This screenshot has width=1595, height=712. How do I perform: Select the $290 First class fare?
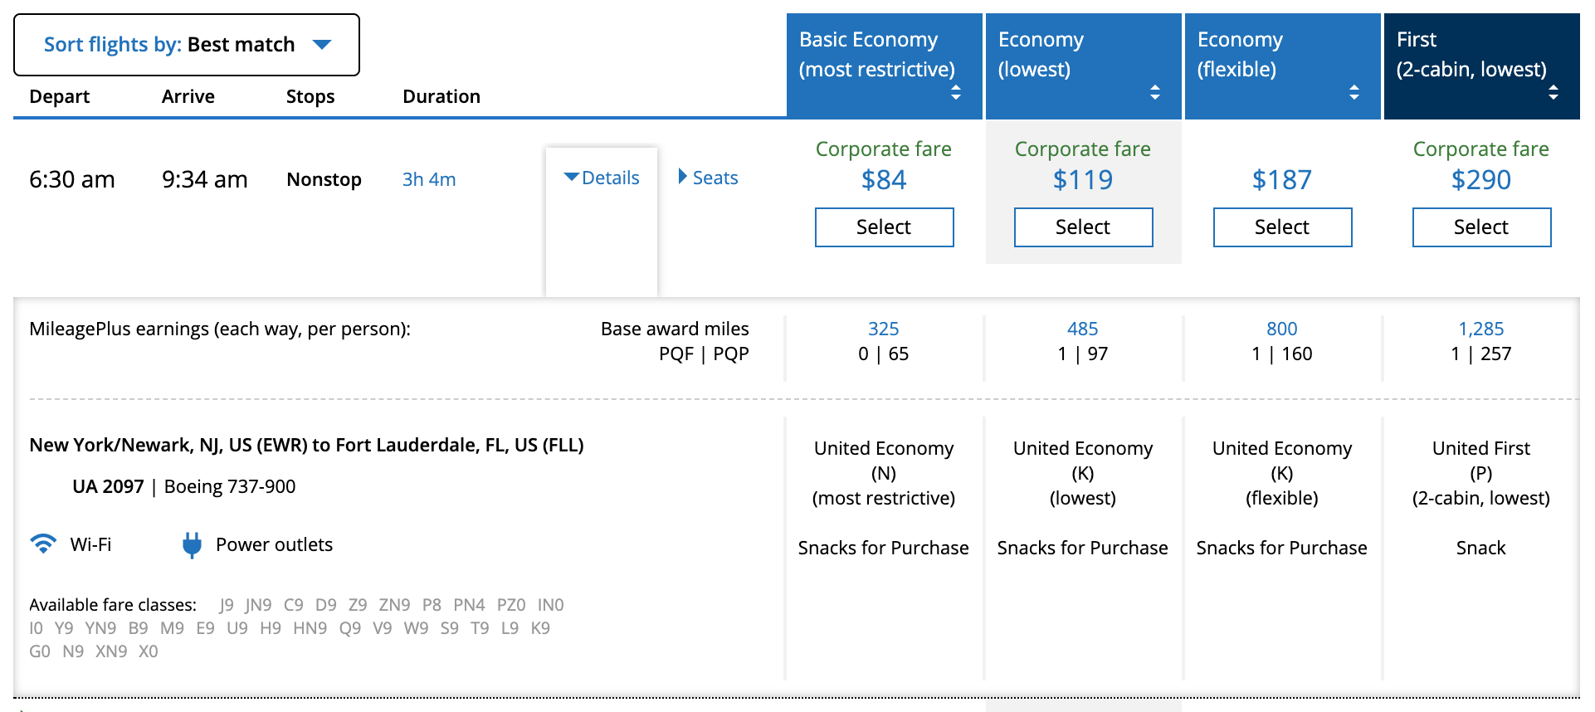[x=1481, y=227]
